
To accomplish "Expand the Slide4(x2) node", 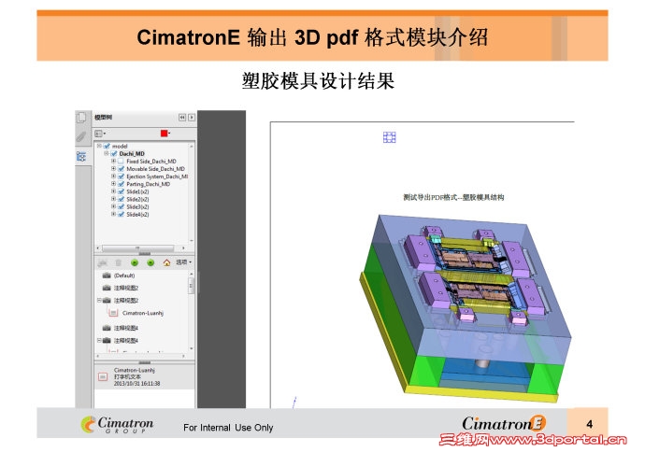I will [x=113, y=214].
